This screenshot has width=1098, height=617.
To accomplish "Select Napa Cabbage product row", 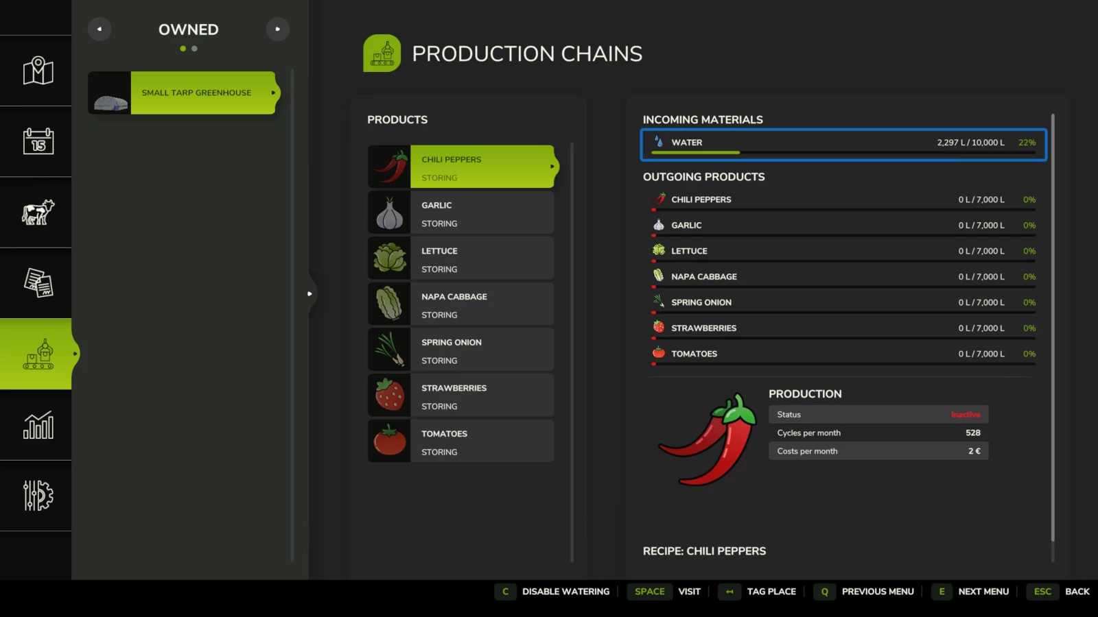I will click(x=481, y=304).
